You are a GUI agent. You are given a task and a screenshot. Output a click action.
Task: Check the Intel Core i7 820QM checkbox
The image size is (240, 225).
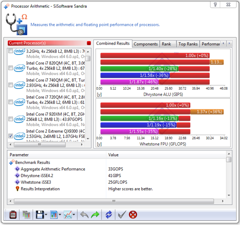click(x=10, y=68)
